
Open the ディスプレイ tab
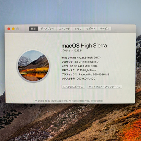pos(47,29)
